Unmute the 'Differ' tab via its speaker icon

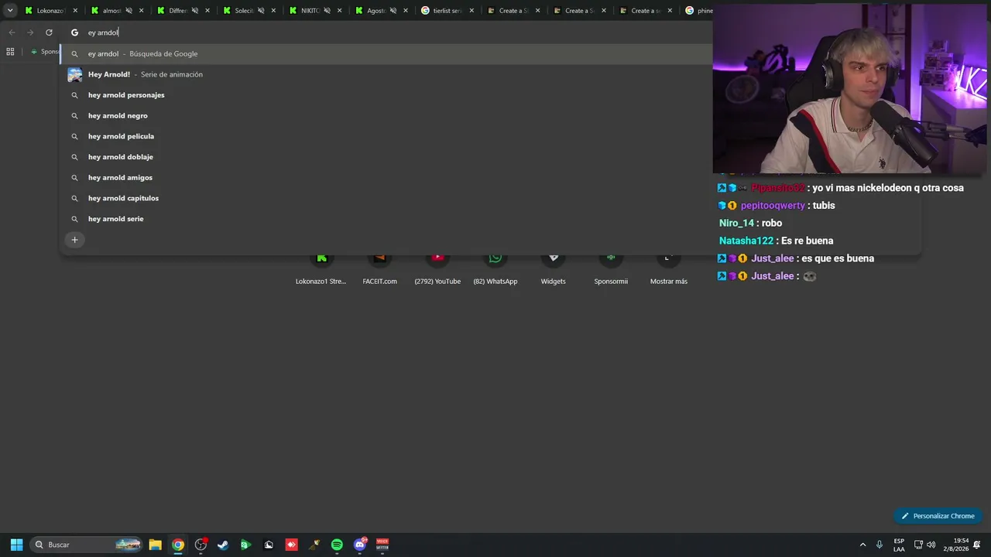[x=195, y=11]
